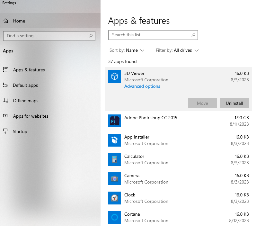Click the greyed Move button
Image resolution: width=256 pixels, height=226 pixels.
tap(202, 103)
